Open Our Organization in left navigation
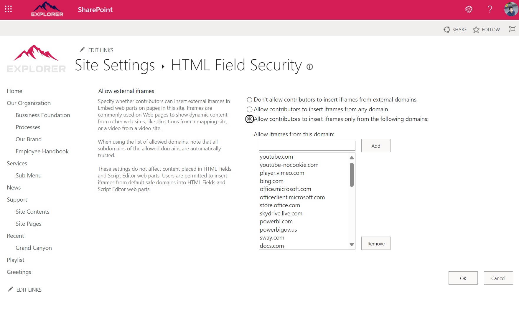The height and width of the screenshot is (309, 519). [x=29, y=103]
